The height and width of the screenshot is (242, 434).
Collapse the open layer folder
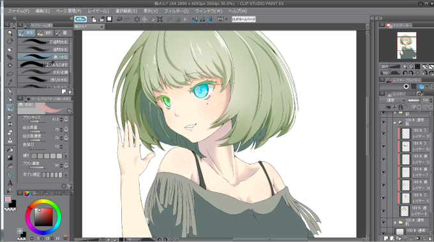(395, 122)
